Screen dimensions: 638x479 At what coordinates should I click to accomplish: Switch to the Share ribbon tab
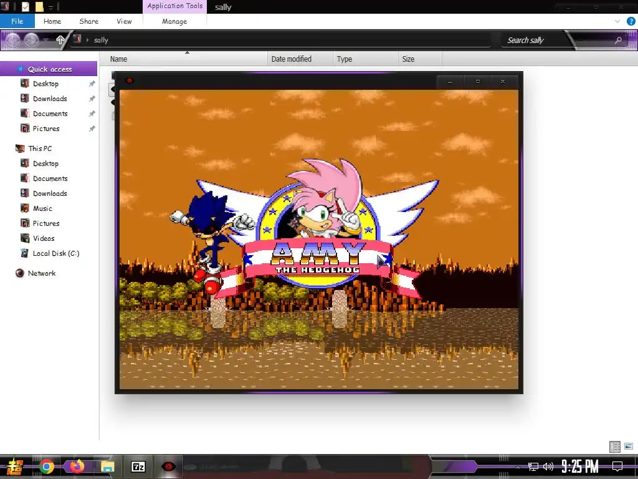pyautogui.click(x=88, y=21)
